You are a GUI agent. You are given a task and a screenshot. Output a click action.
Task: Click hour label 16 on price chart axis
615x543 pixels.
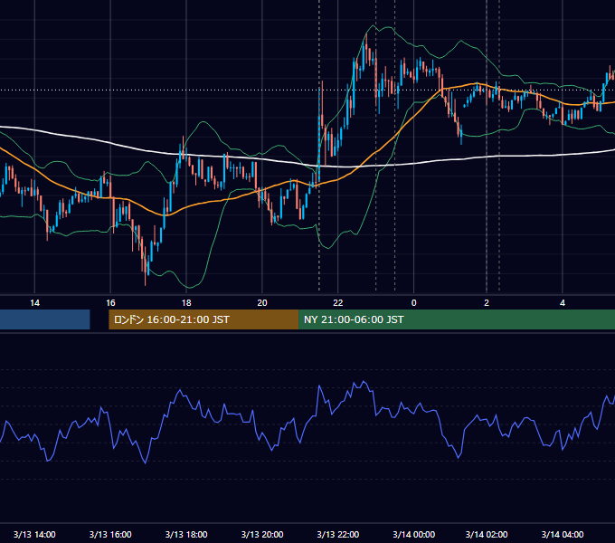(x=110, y=302)
